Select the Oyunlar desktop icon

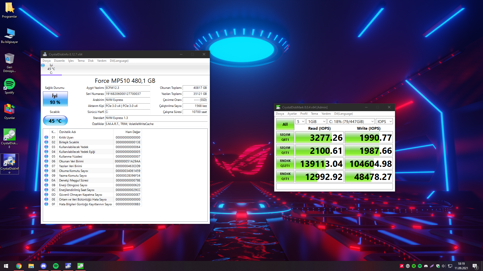[10, 112]
